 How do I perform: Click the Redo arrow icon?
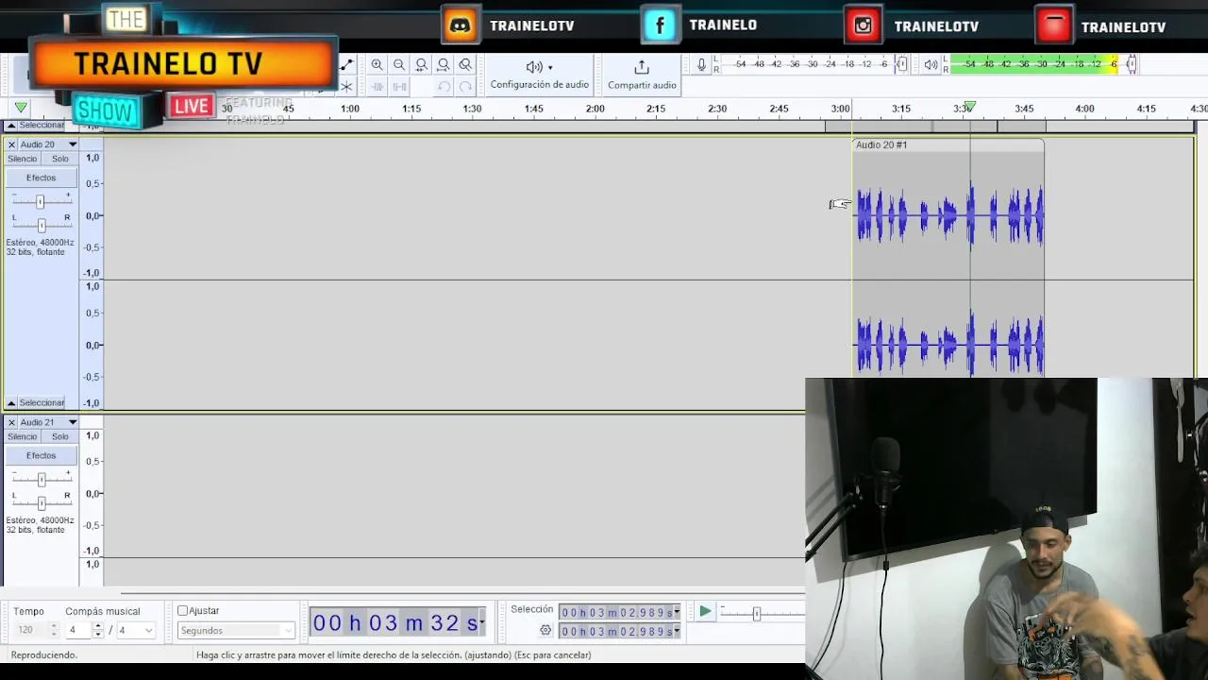point(465,87)
